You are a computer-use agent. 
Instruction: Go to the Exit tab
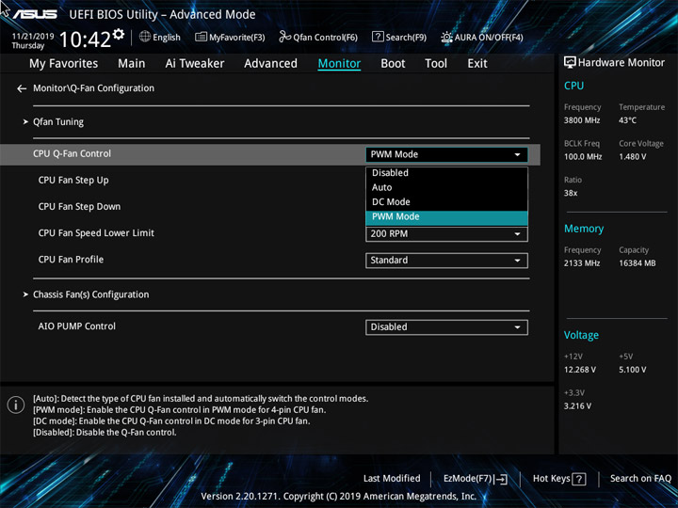477,64
